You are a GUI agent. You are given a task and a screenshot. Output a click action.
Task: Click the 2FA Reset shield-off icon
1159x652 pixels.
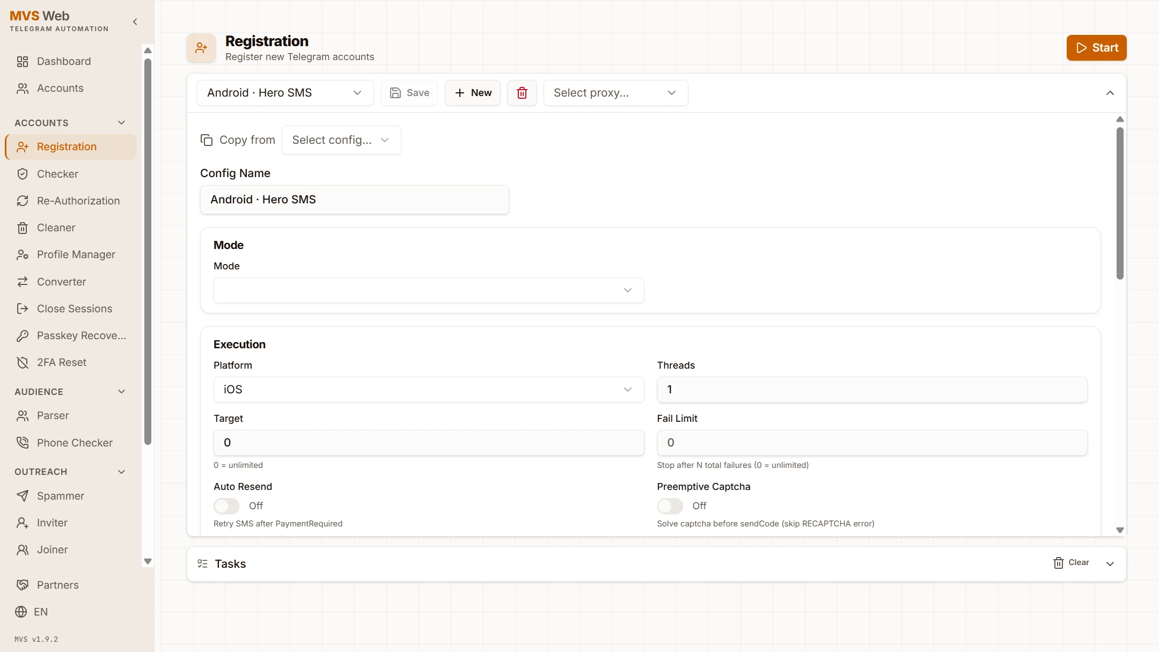point(23,363)
